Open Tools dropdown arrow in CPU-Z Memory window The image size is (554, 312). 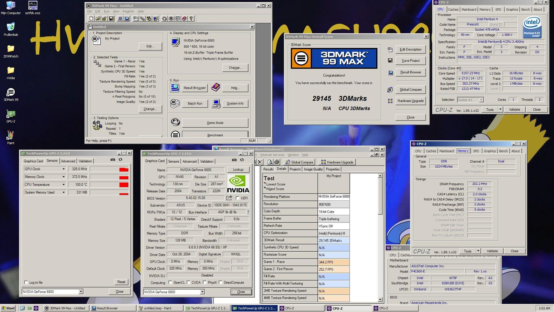coord(478,251)
